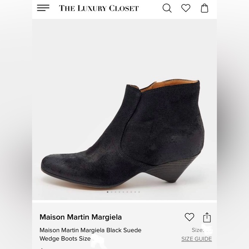Open the shopping bag
The image size is (249, 249).
click(x=204, y=8)
